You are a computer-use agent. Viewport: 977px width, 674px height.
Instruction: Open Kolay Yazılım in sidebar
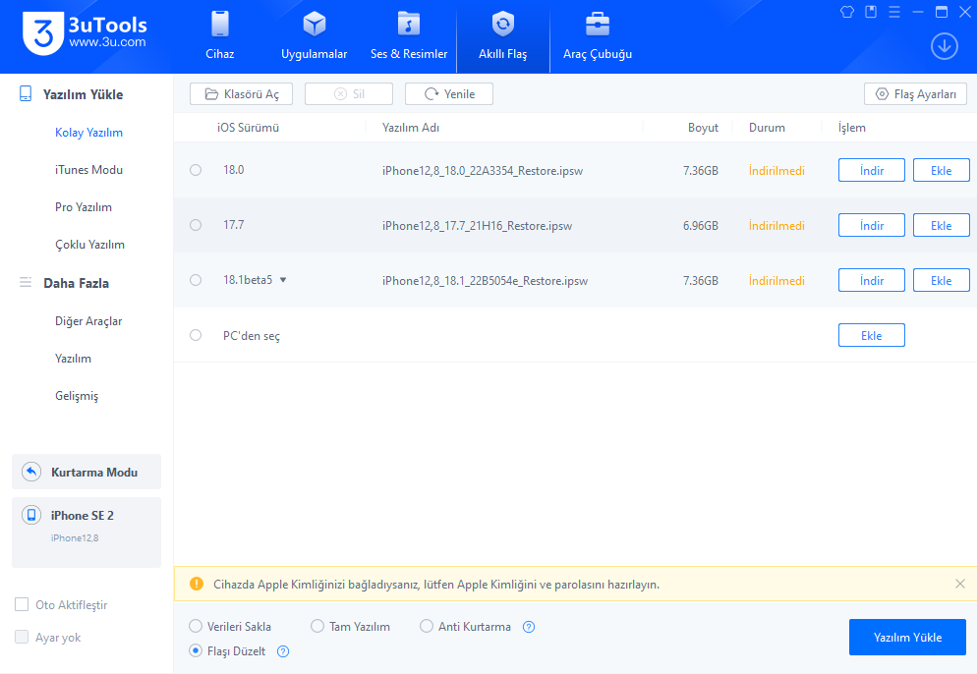[x=88, y=133]
